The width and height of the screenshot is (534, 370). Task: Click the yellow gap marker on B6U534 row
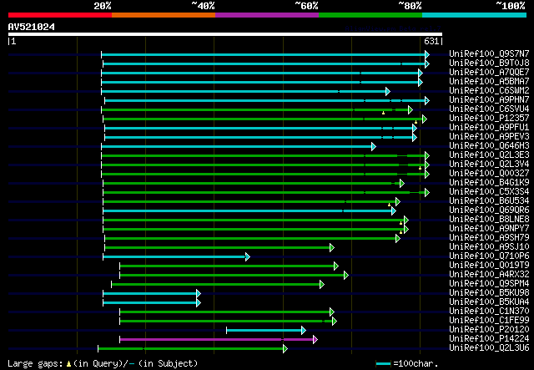tap(390, 205)
